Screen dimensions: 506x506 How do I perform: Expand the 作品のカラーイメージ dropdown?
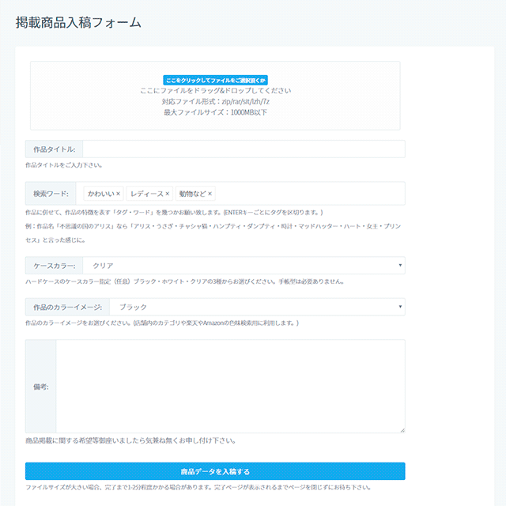[x=257, y=307]
